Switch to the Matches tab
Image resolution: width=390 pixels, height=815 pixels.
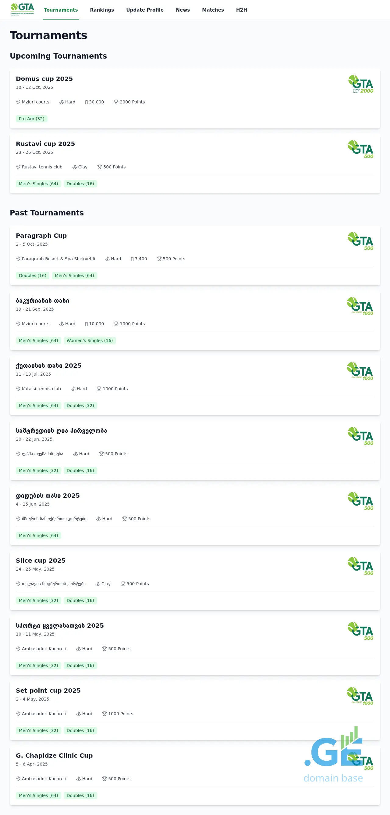[213, 10]
